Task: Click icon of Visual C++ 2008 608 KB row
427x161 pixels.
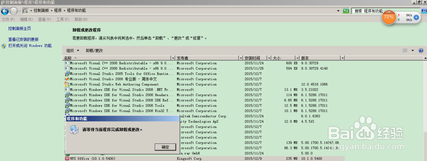Action: point(67,63)
